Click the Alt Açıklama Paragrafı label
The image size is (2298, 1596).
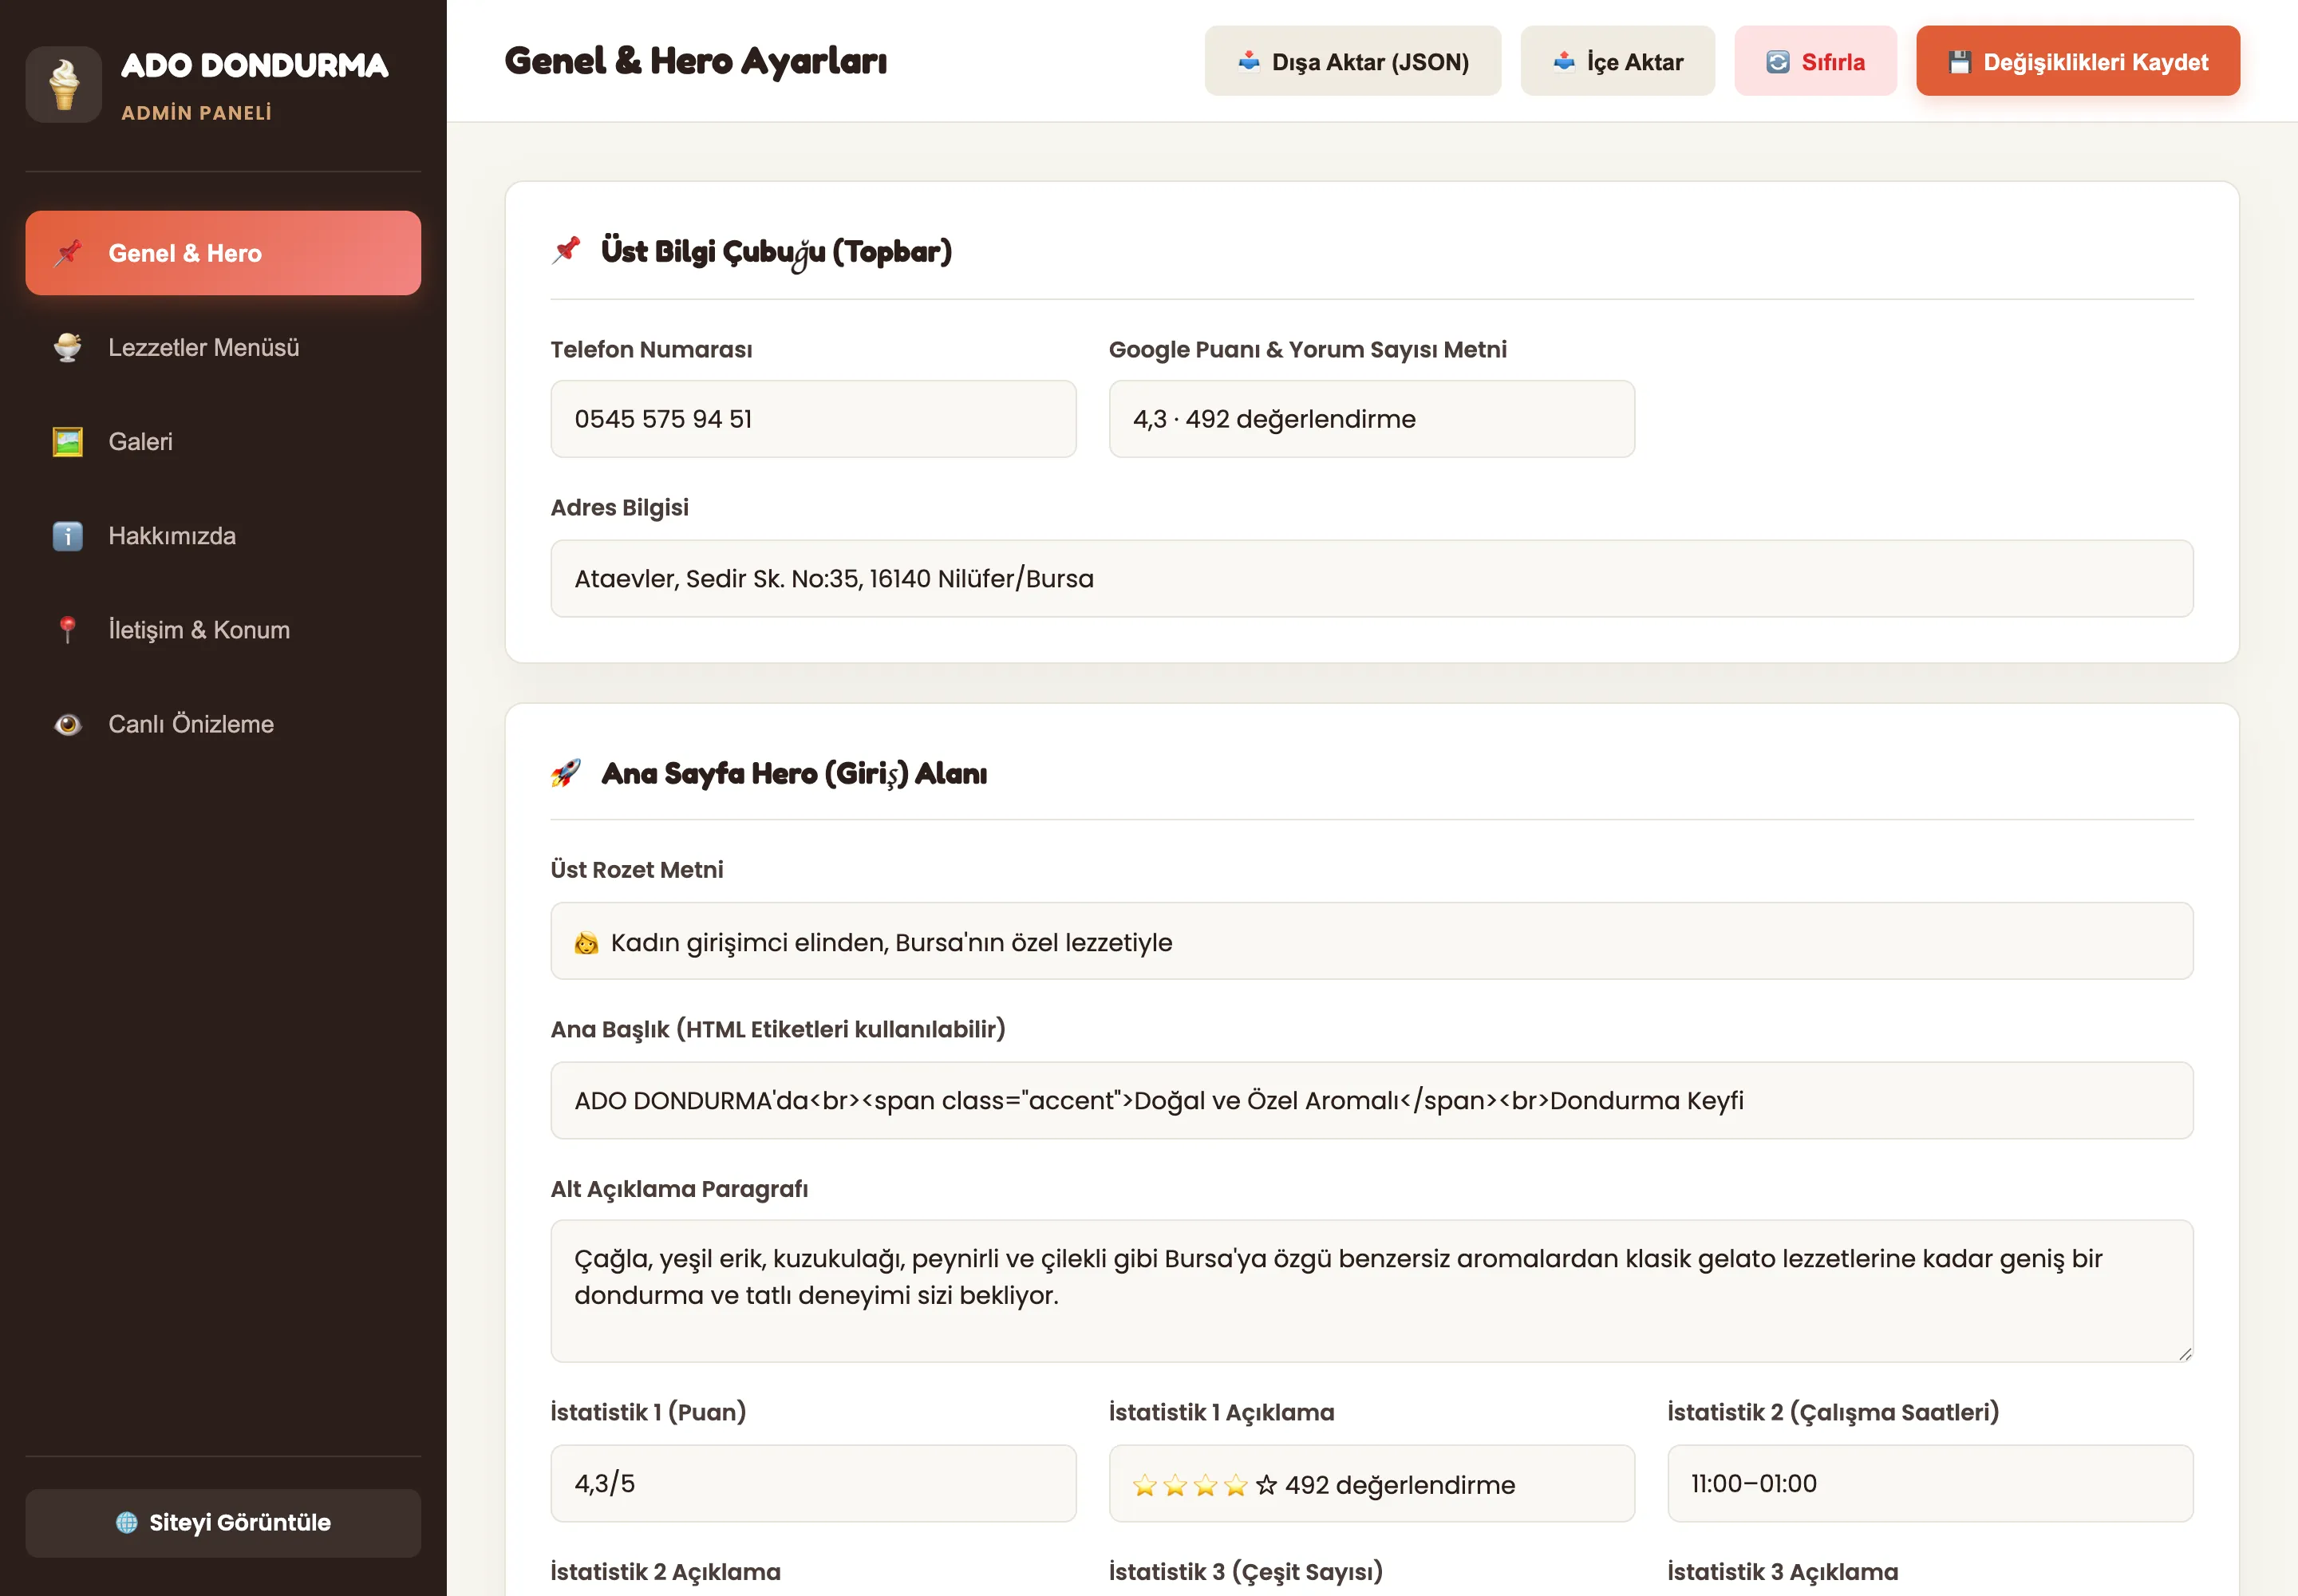(x=680, y=1189)
